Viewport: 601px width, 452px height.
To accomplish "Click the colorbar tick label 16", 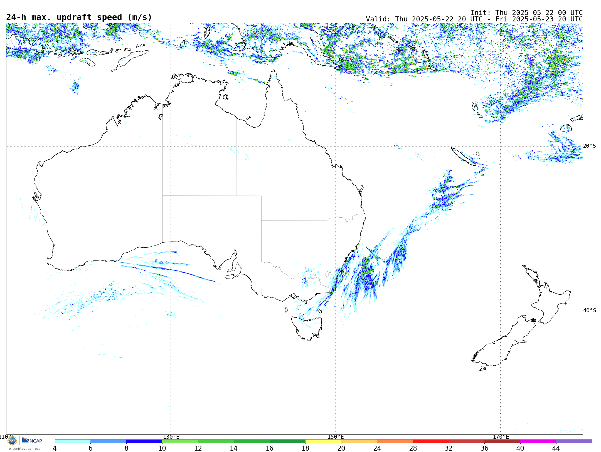I will (x=270, y=448).
